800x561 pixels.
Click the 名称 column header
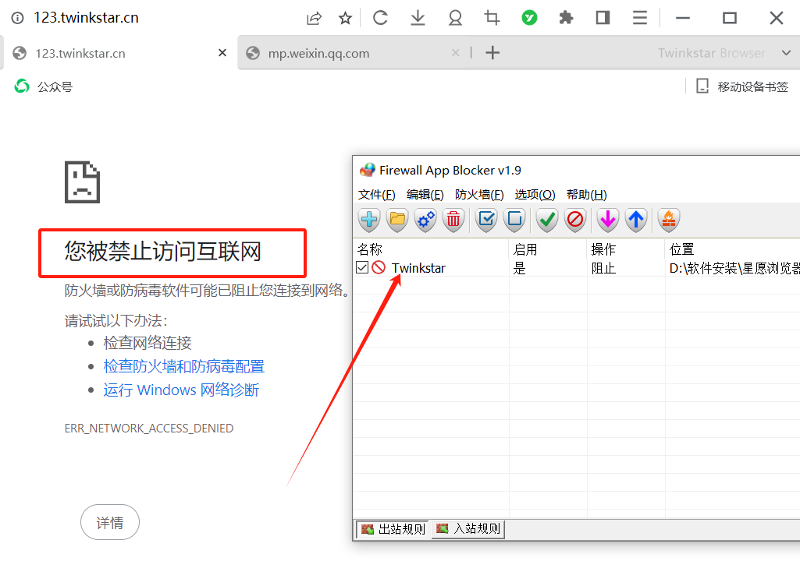[x=431, y=249]
